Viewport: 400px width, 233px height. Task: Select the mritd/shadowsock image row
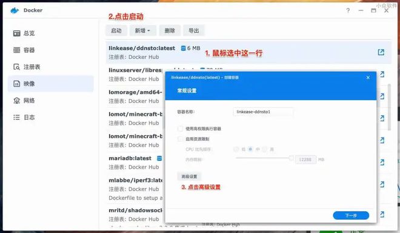pyautogui.click(x=135, y=215)
